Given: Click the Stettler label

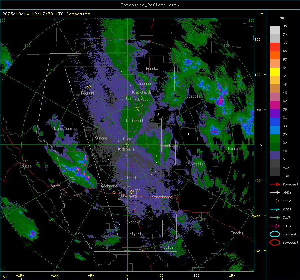Looking at the screenshot, I should (194, 96).
